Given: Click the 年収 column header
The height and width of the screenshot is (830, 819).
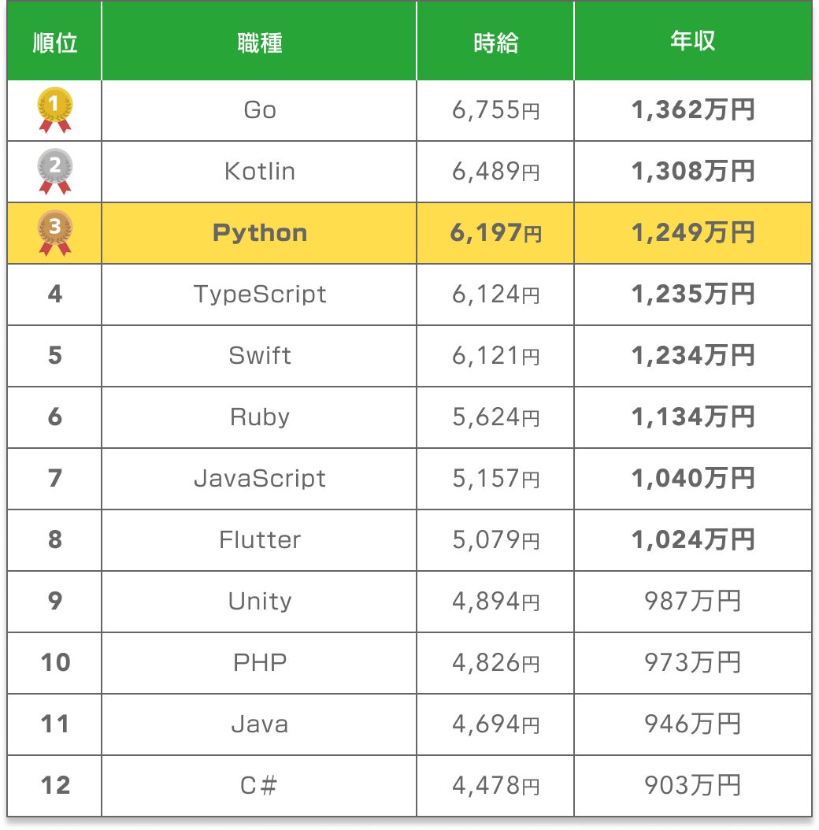Looking at the screenshot, I should (x=692, y=43).
